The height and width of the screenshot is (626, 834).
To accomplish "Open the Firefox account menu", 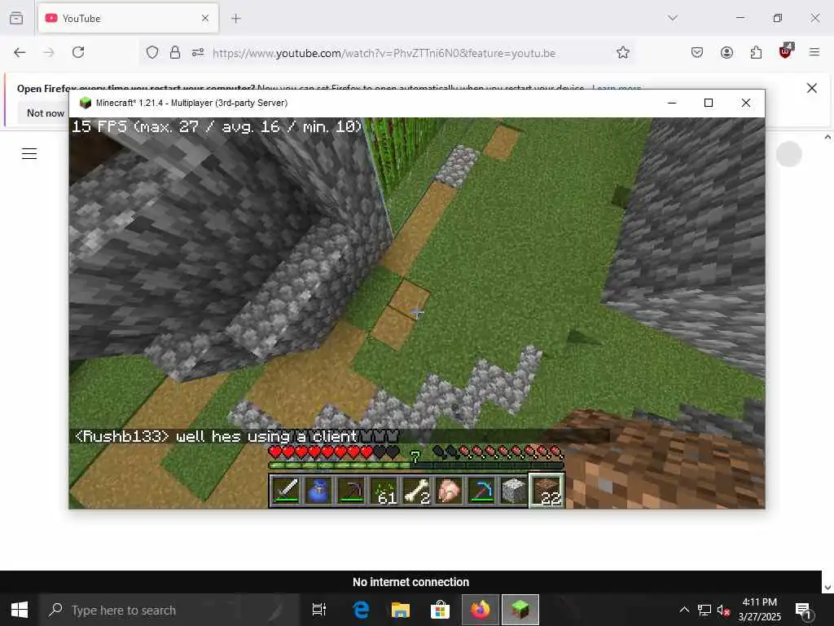I will tap(726, 52).
